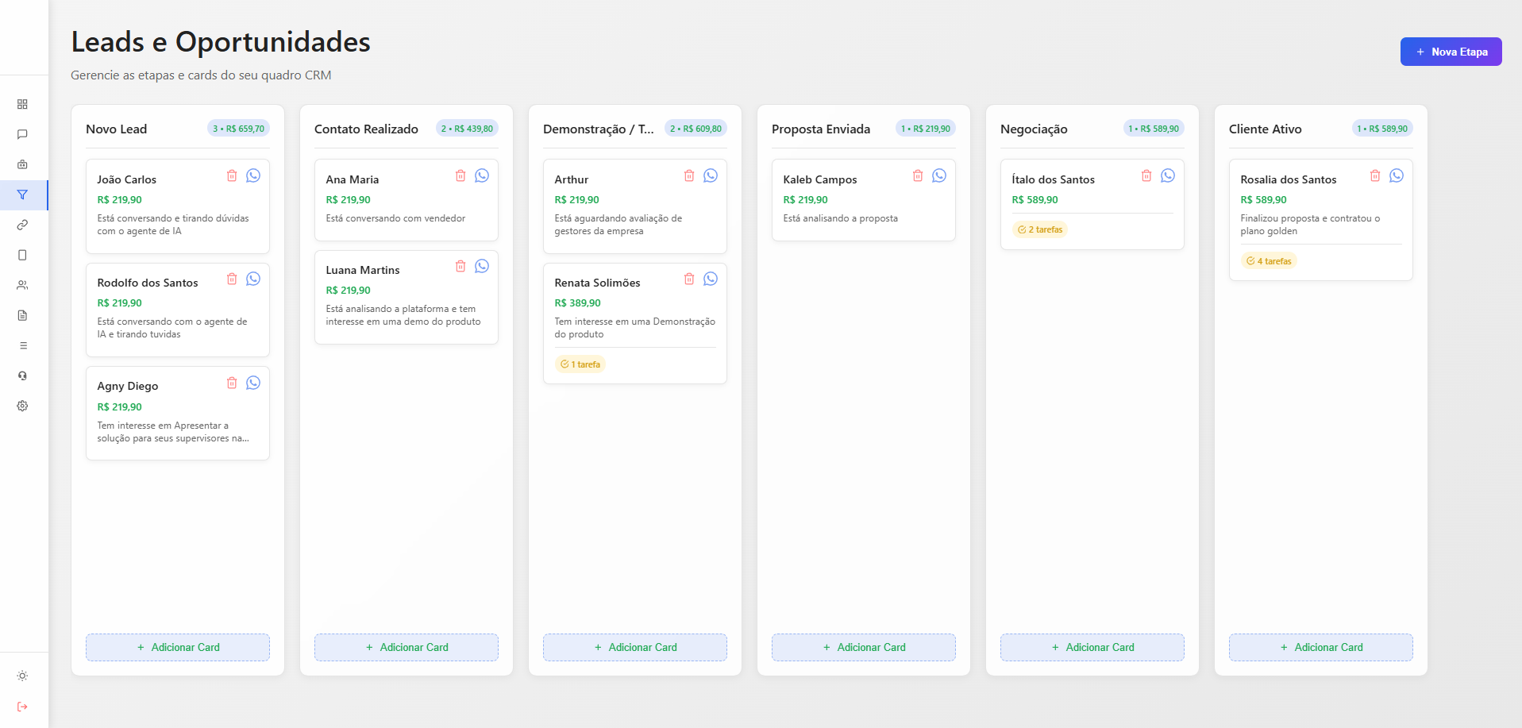Open the dashboard grid icon in sidebar

tap(22, 104)
